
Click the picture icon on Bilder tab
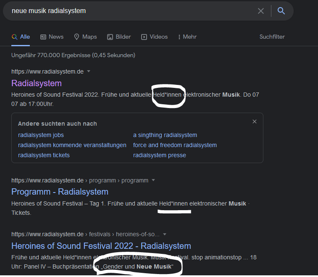click(110, 37)
